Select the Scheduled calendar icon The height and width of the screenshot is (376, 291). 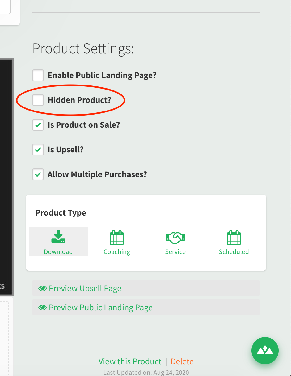pos(234,238)
